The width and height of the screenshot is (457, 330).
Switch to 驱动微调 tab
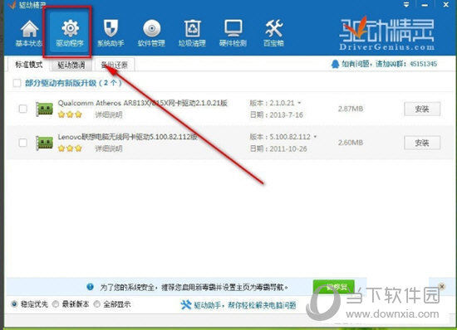[71, 66]
